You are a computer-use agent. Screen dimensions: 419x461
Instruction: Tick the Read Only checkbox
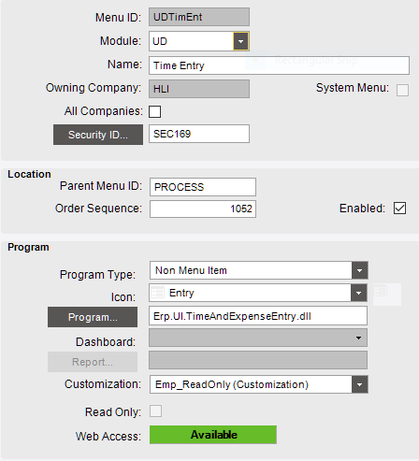(x=155, y=411)
